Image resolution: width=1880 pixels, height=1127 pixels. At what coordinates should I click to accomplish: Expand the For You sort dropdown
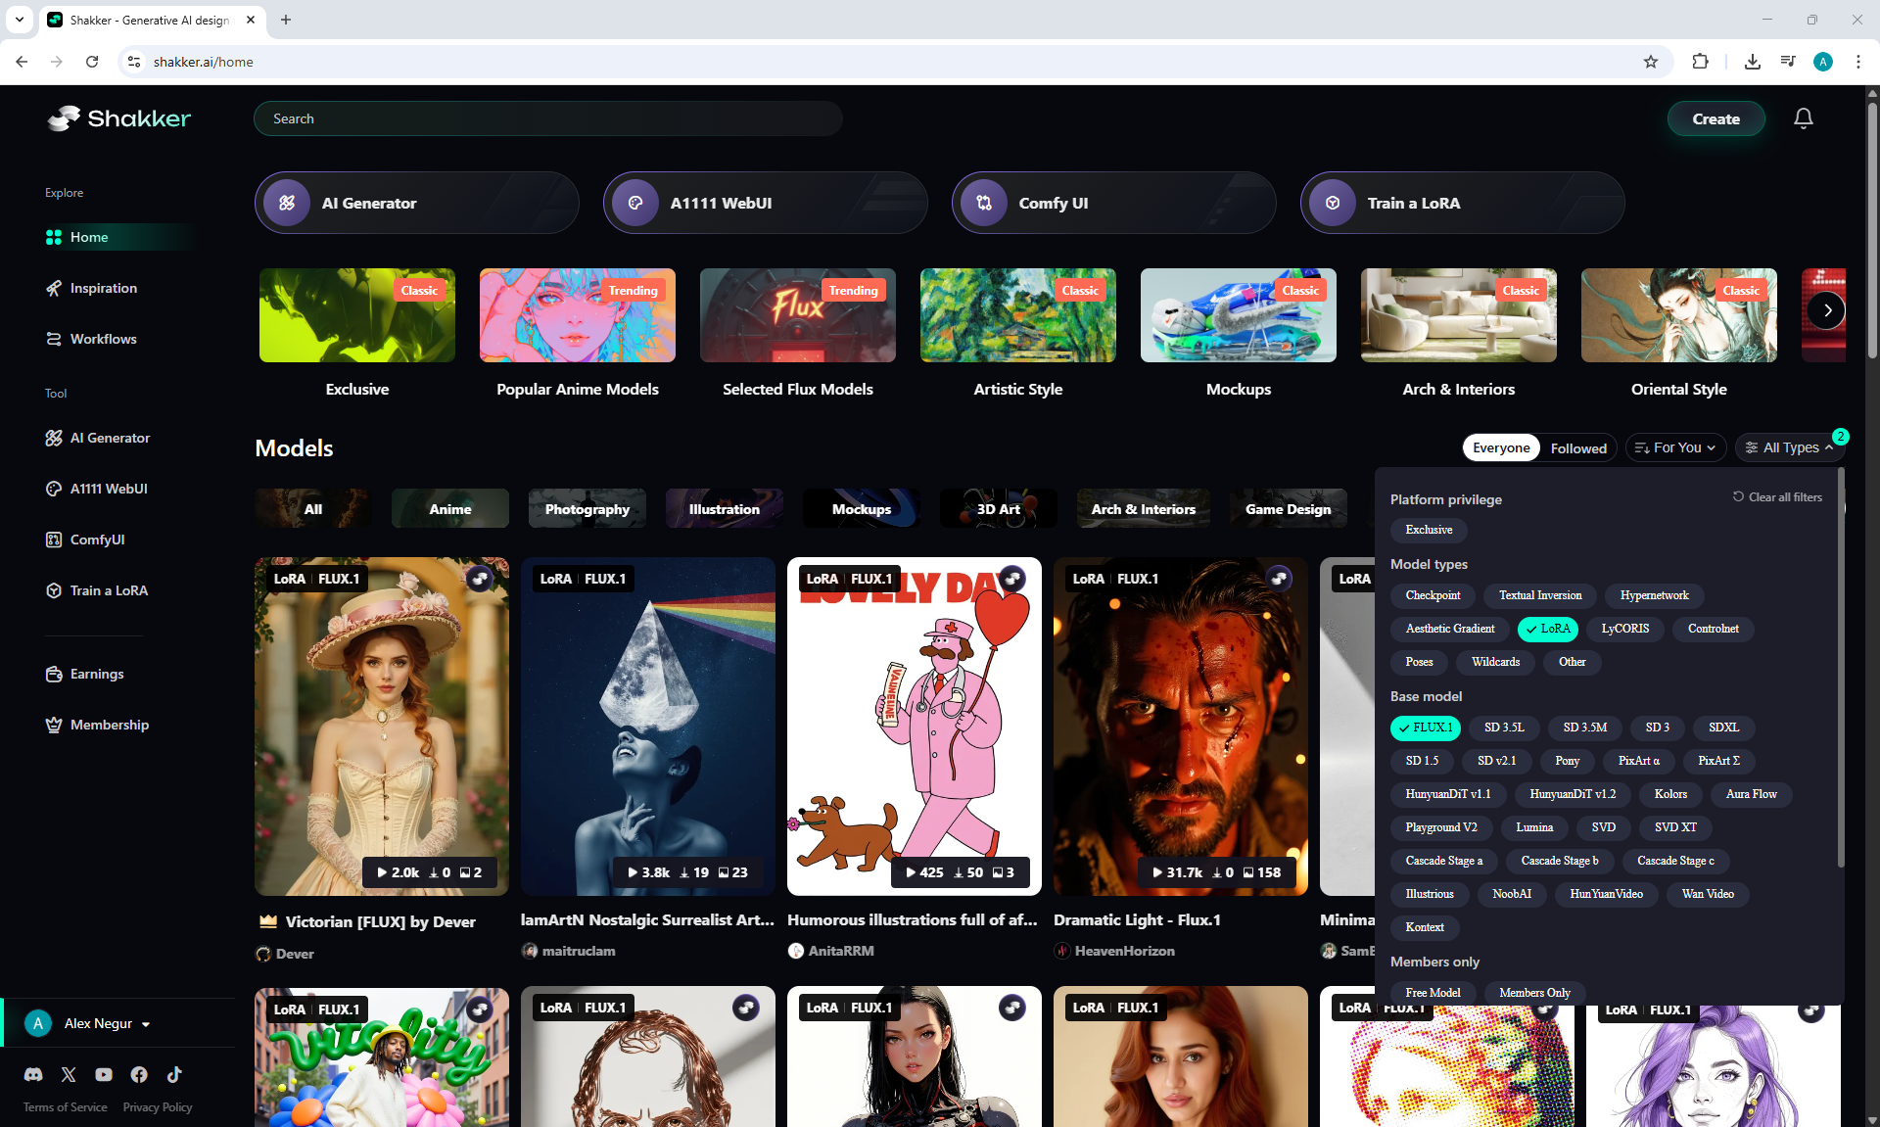click(1675, 447)
